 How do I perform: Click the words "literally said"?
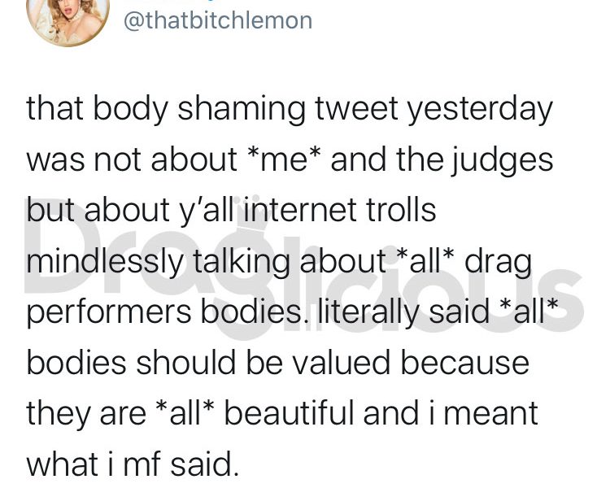point(403,312)
